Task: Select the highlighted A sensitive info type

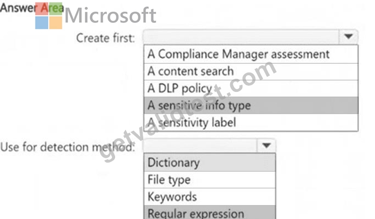Action: pos(251,105)
